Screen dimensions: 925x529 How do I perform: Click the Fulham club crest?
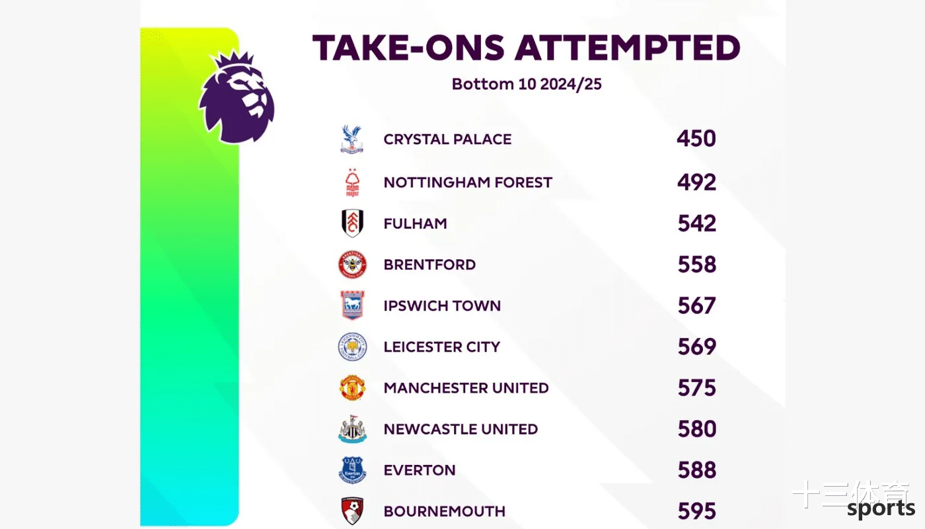click(352, 224)
